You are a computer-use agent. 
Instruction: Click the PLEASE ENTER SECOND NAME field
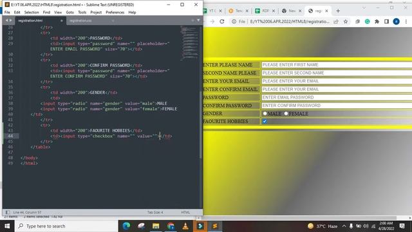tap(337, 73)
